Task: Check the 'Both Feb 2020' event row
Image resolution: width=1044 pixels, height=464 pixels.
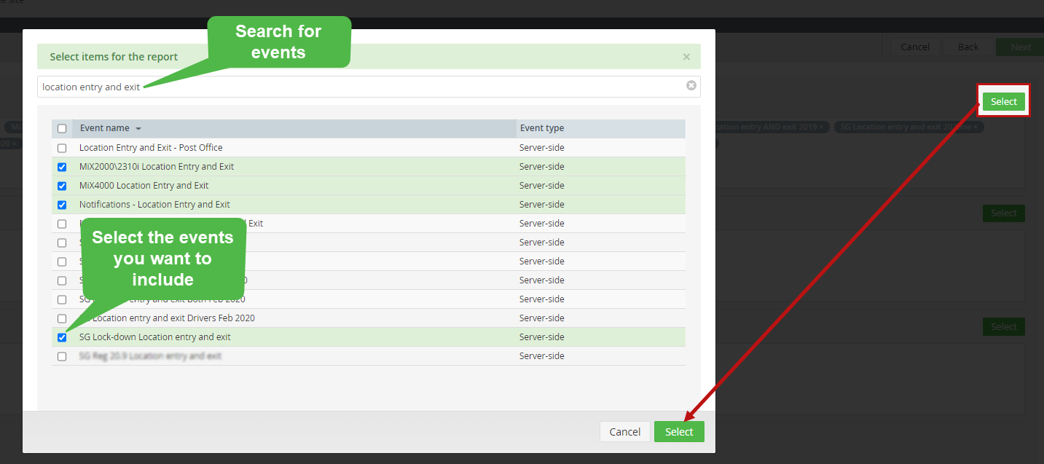Action: click(62, 299)
